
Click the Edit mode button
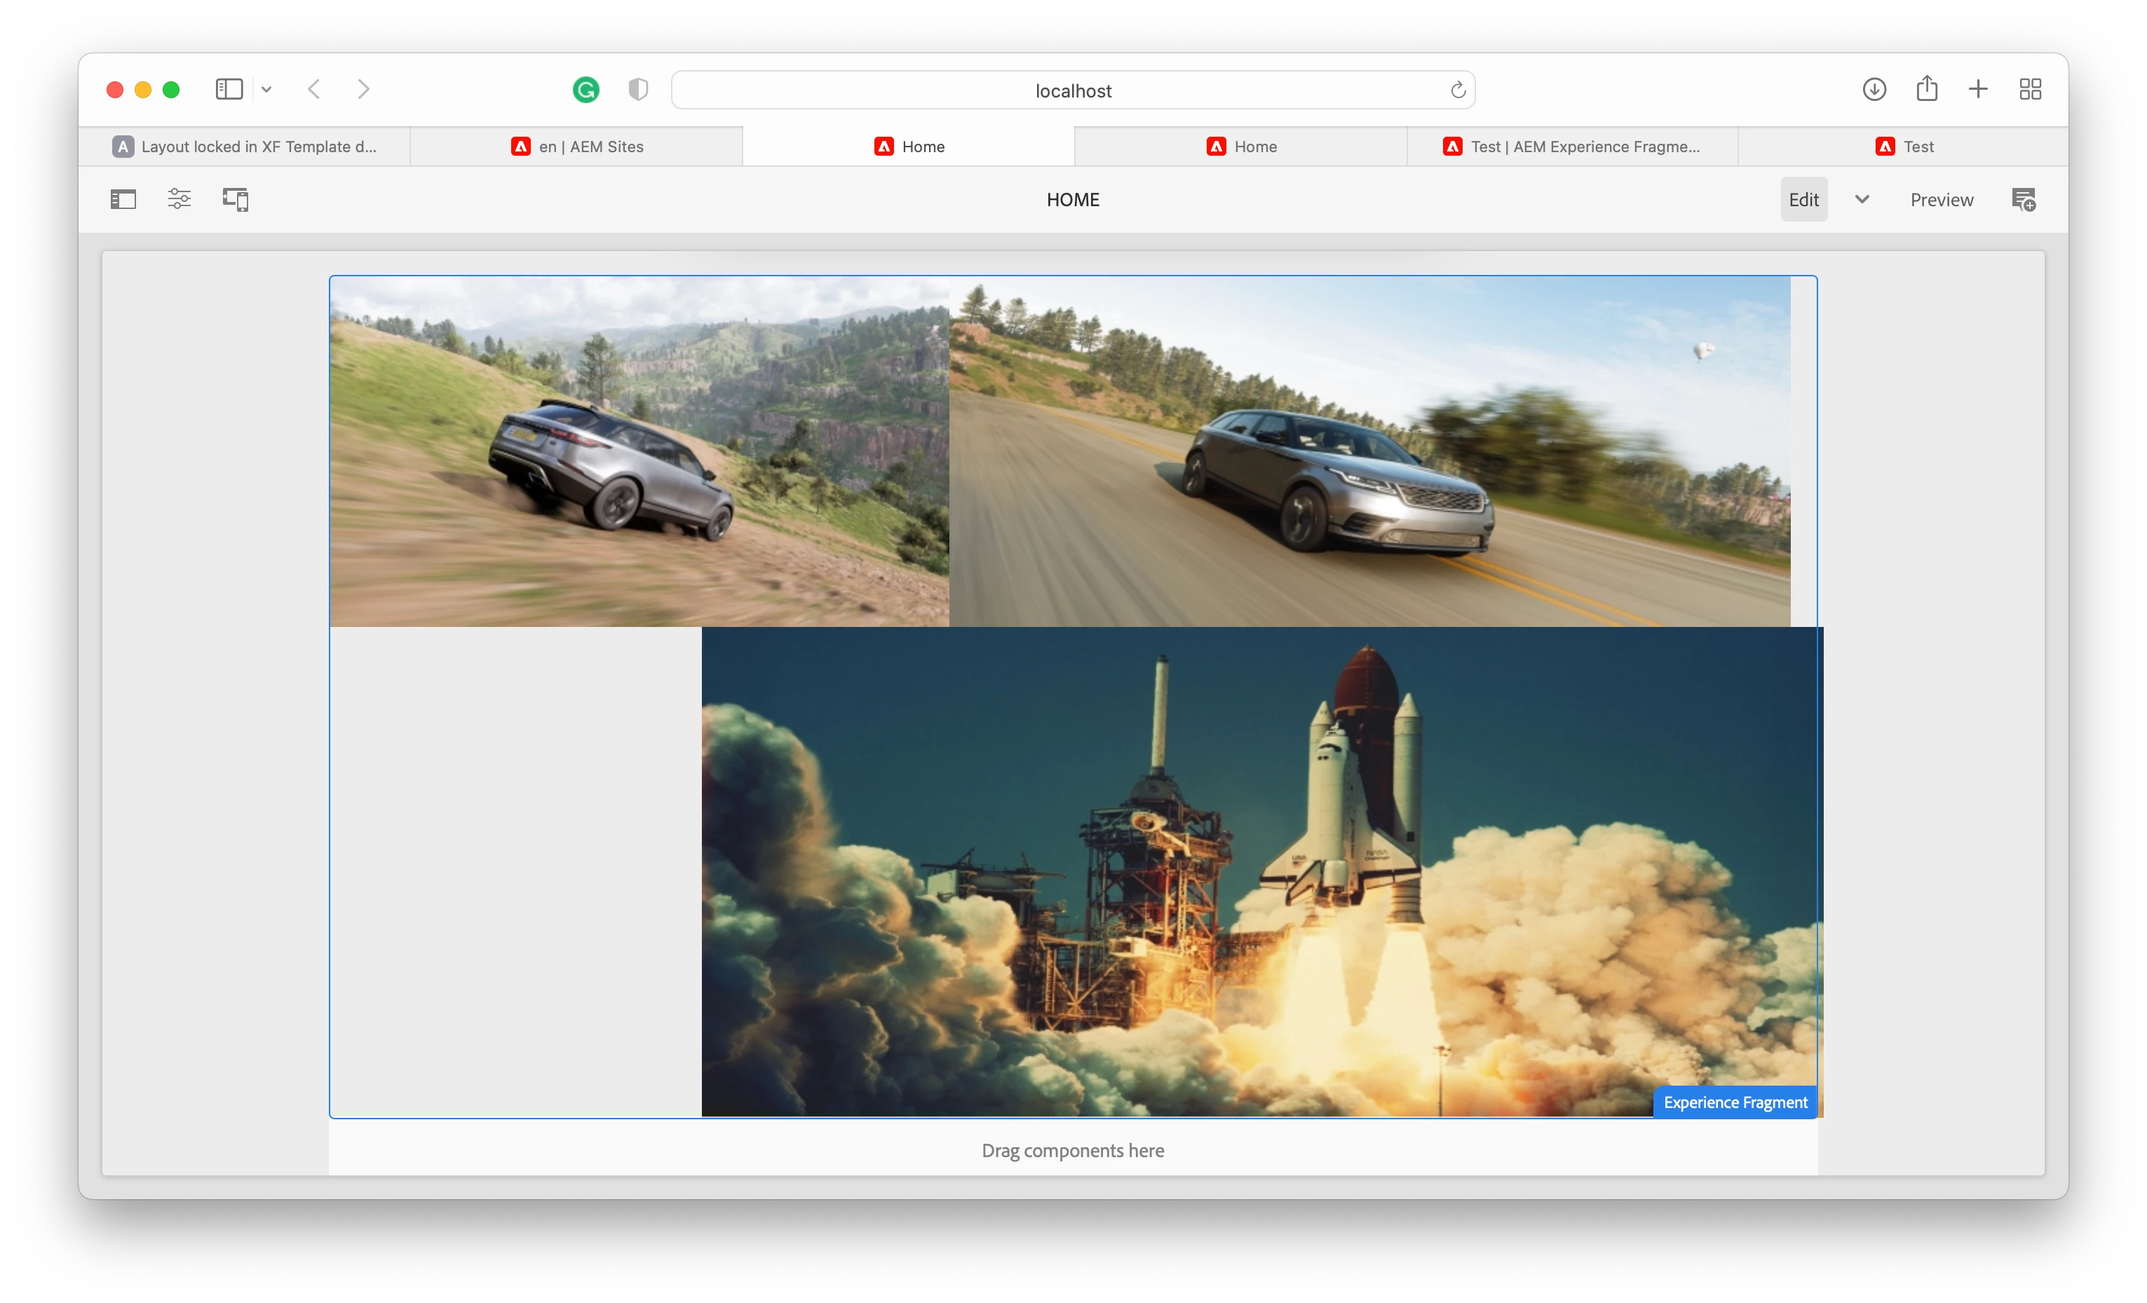click(x=1803, y=200)
